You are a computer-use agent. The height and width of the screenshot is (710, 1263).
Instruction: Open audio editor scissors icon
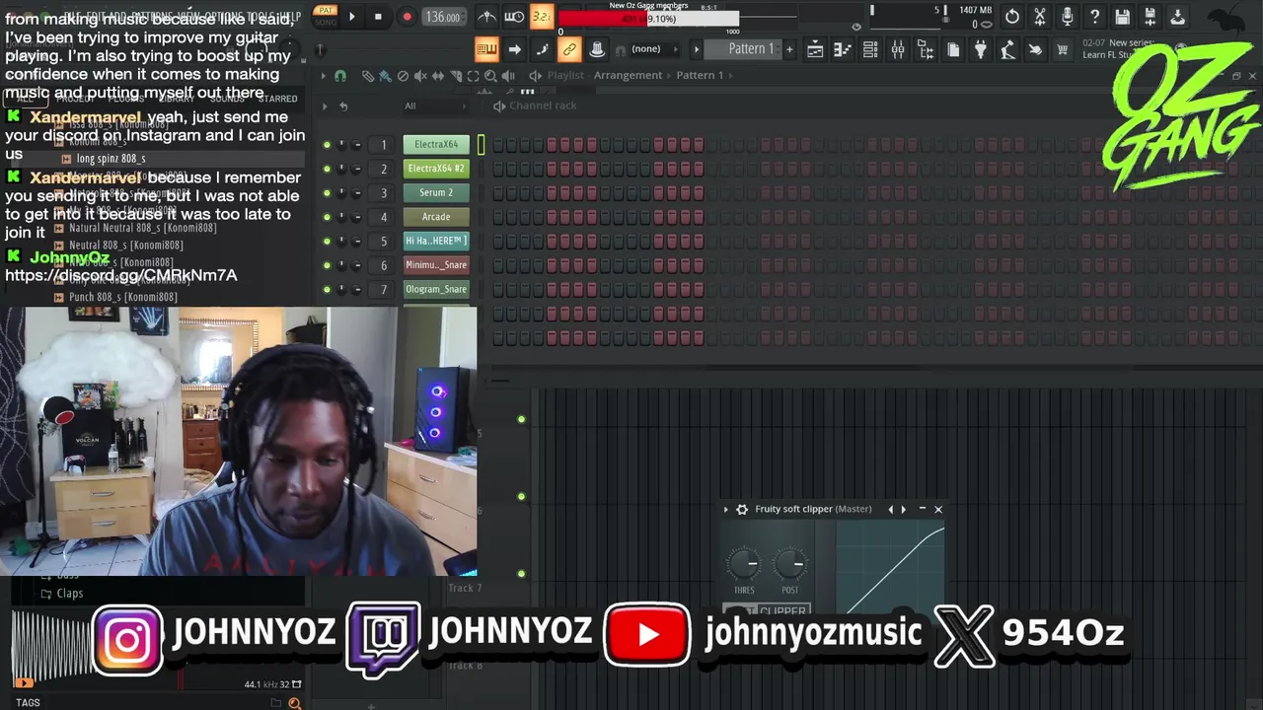(1040, 17)
